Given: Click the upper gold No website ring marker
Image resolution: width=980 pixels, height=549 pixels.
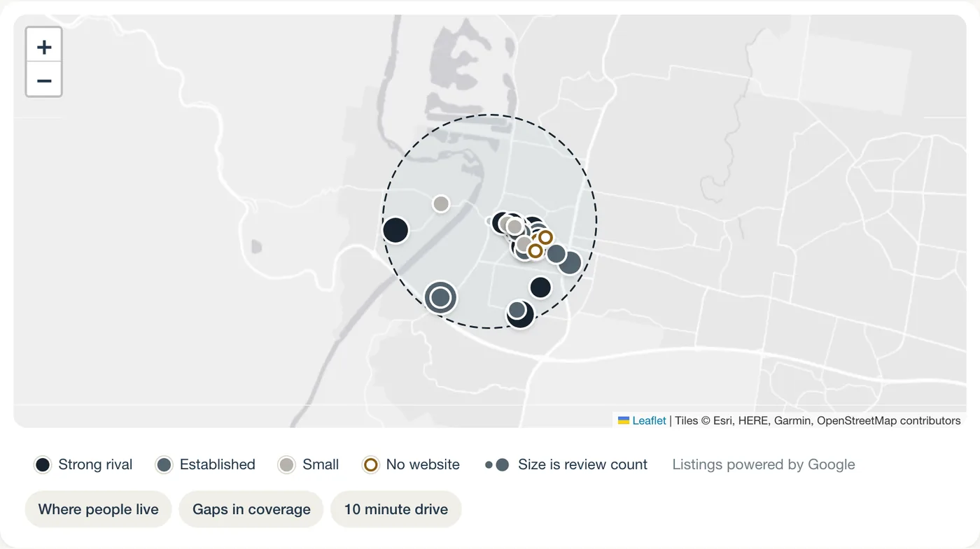Looking at the screenshot, I should 545,238.
